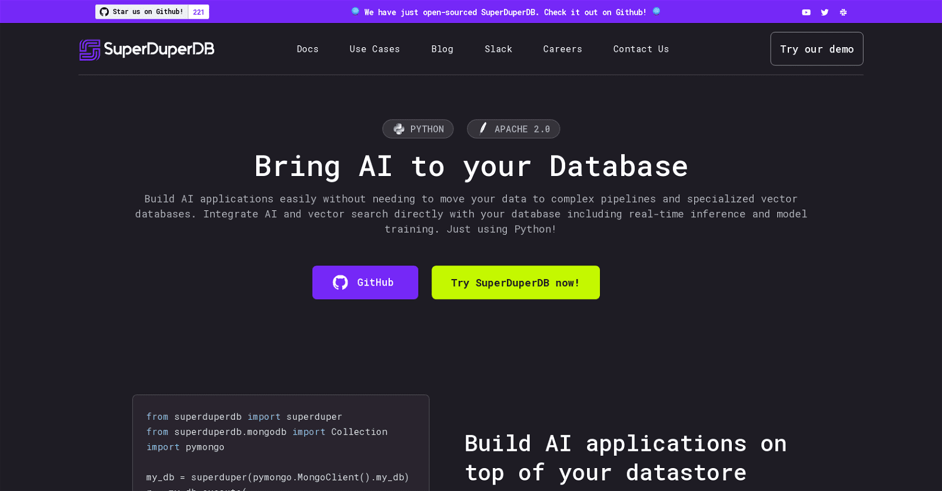Click inside the Python code snippet box
Viewport: 942px width, 491px height.
coord(281,447)
